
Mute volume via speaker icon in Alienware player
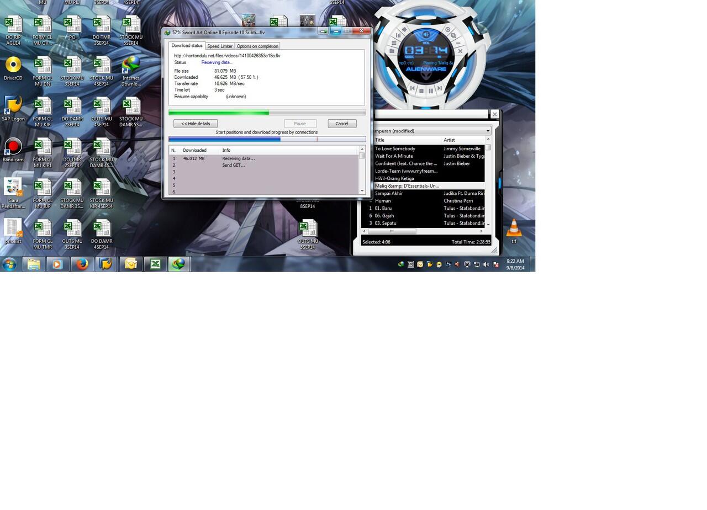[x=426, y=35]
